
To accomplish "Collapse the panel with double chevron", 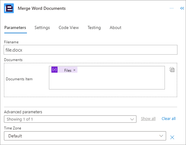I will (182, 8).
